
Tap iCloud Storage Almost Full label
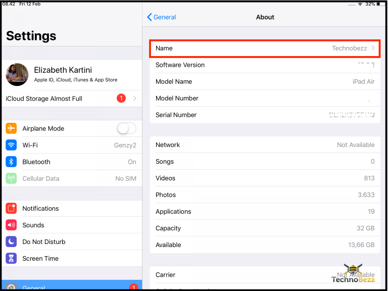tap(44, 99)
